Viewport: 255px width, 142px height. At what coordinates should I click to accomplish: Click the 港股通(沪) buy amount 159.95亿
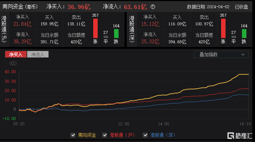click(50, 24)
